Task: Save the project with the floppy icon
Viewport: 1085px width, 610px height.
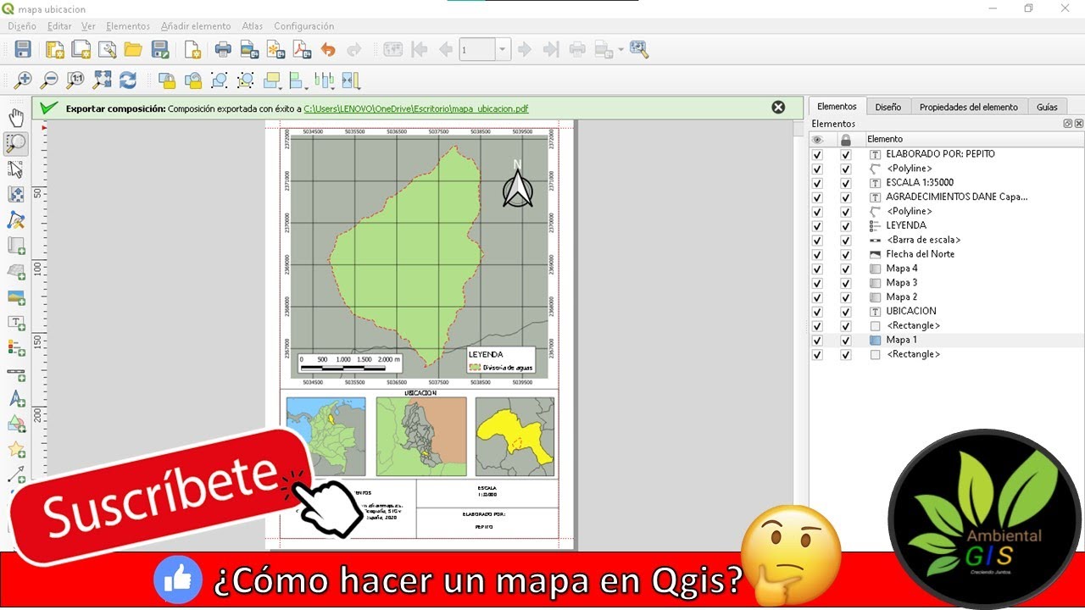Action: point(23,49)
